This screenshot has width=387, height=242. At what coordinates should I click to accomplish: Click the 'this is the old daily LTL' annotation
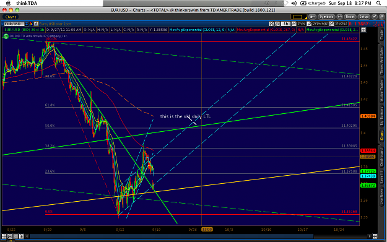(185, 116)
